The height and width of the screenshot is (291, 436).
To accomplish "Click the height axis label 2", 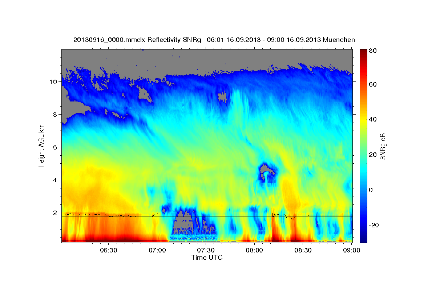I will 55,213.
